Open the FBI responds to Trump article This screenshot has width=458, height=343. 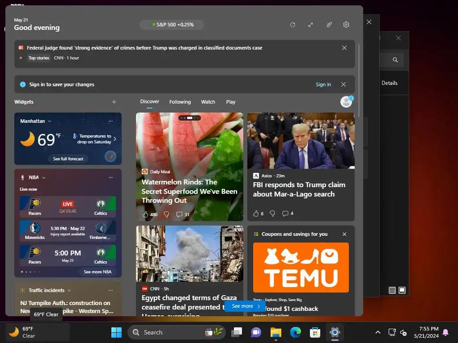click(x=299, y=189)
